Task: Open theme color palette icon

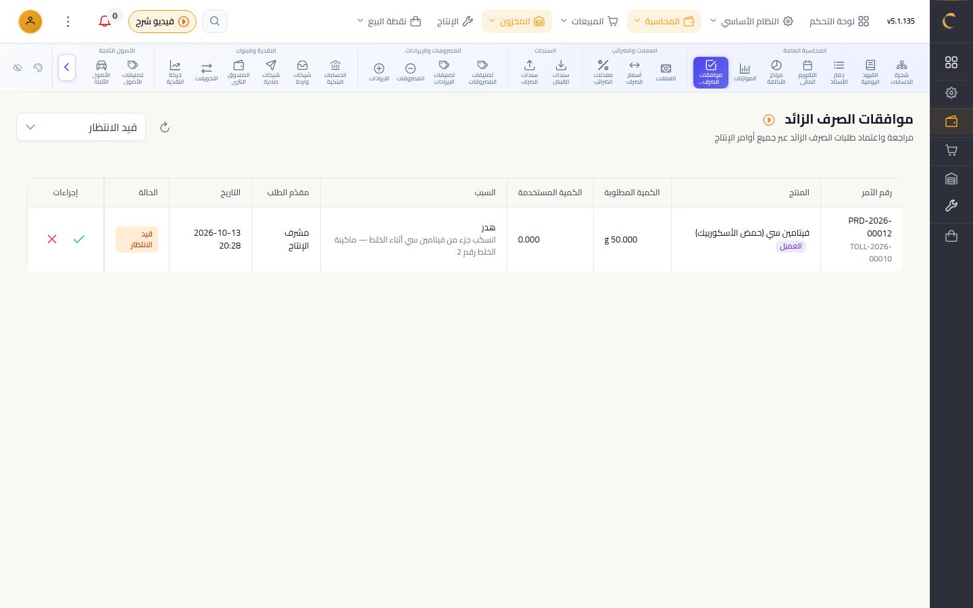Action: tap(38, 68)
